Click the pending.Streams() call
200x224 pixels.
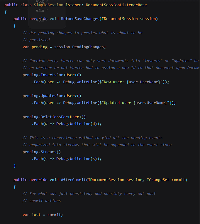[42, 152]
